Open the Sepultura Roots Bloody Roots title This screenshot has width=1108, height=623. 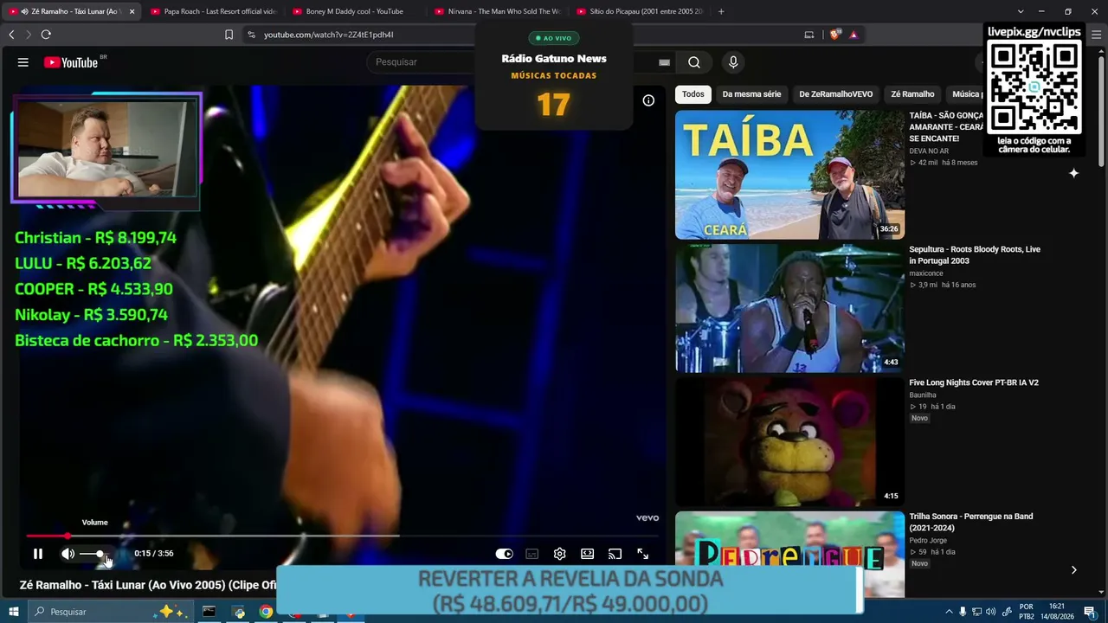pyautogui.click(x=975, y=255)
